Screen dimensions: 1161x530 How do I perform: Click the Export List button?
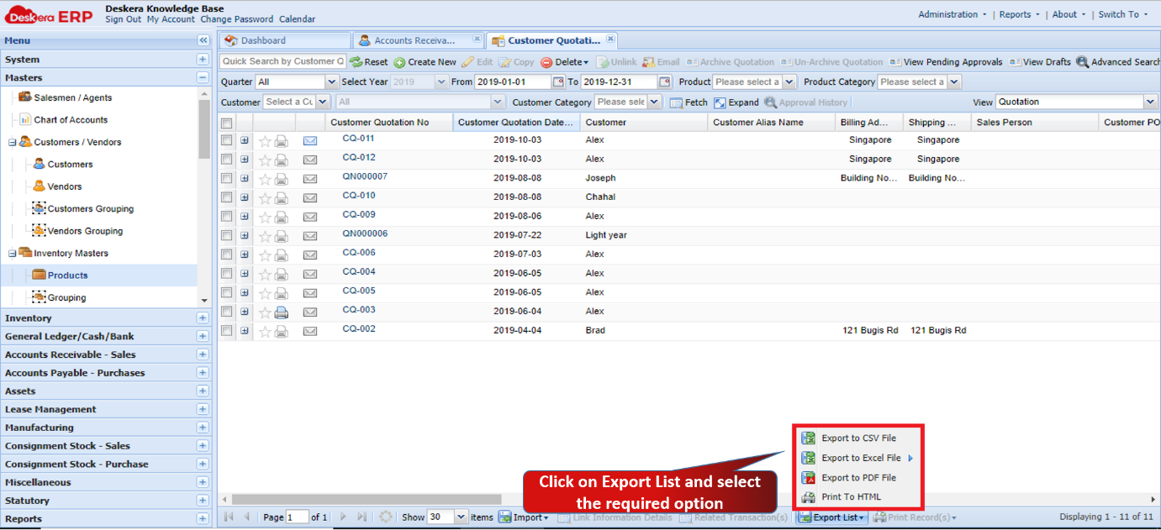tap(831, 517)
